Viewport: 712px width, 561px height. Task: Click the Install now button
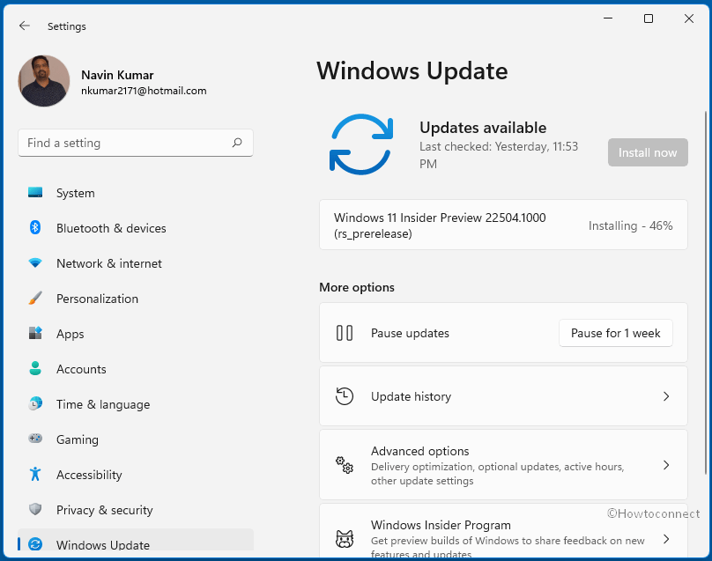[648, 152]
